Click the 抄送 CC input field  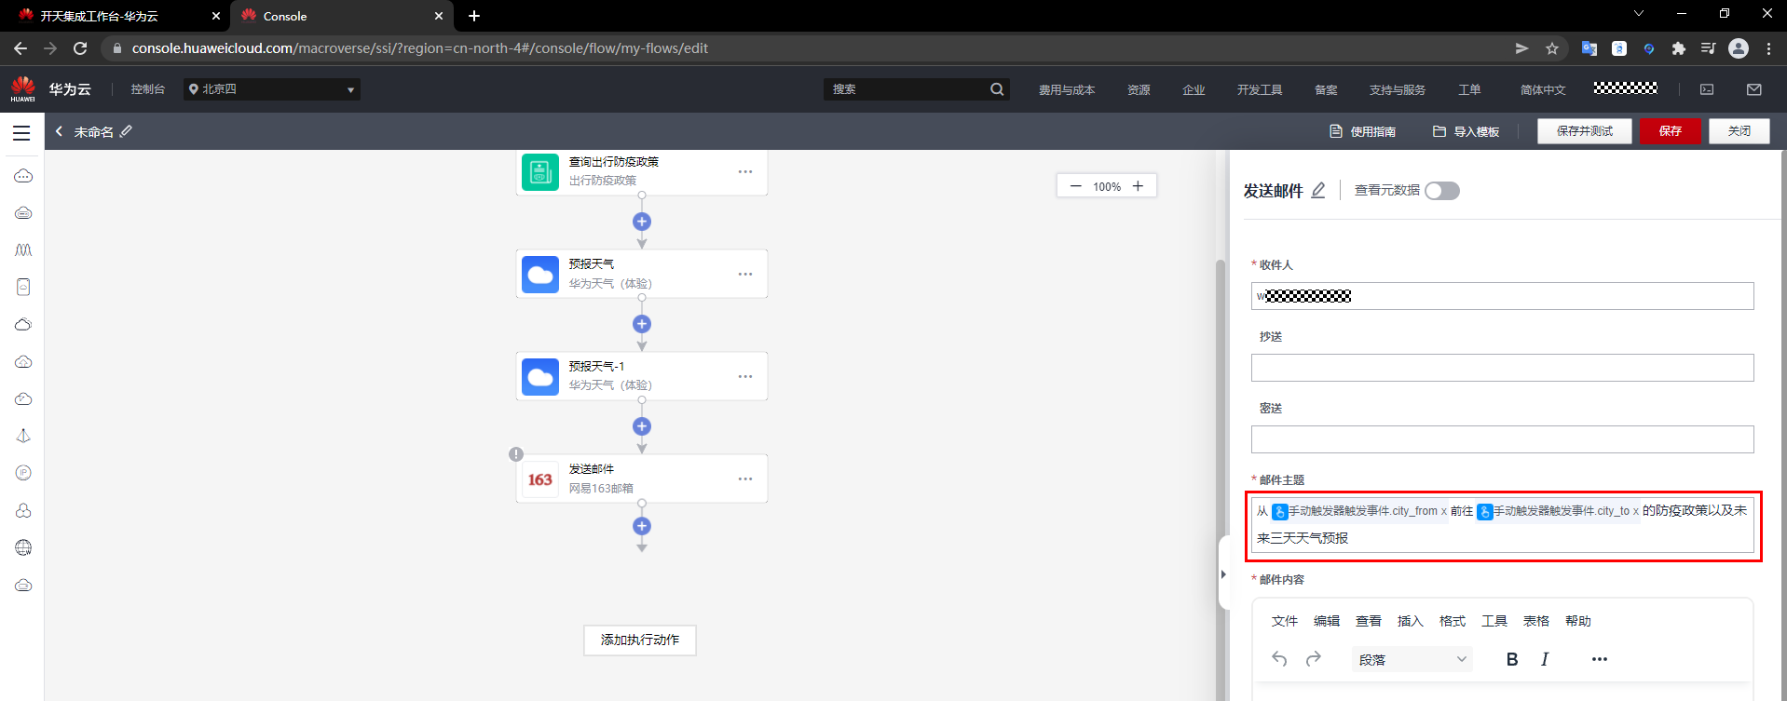pyautogui.click(x=1503, y=368)
